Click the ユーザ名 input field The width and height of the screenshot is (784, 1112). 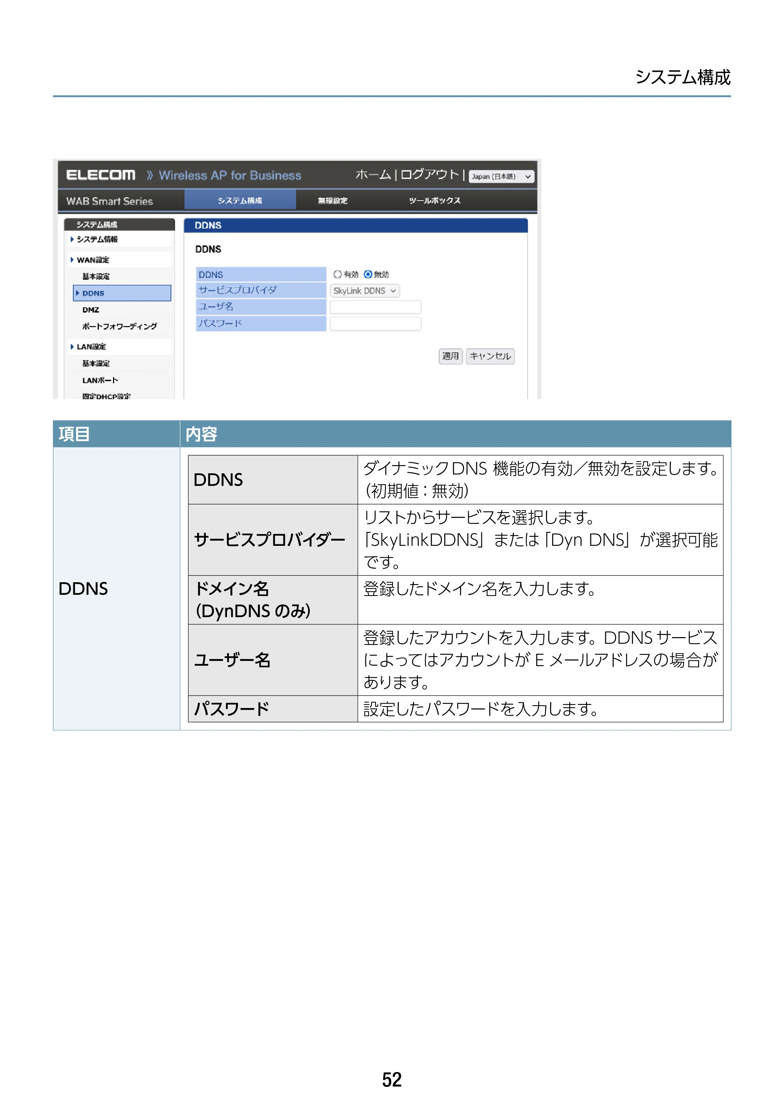(376, 307)
